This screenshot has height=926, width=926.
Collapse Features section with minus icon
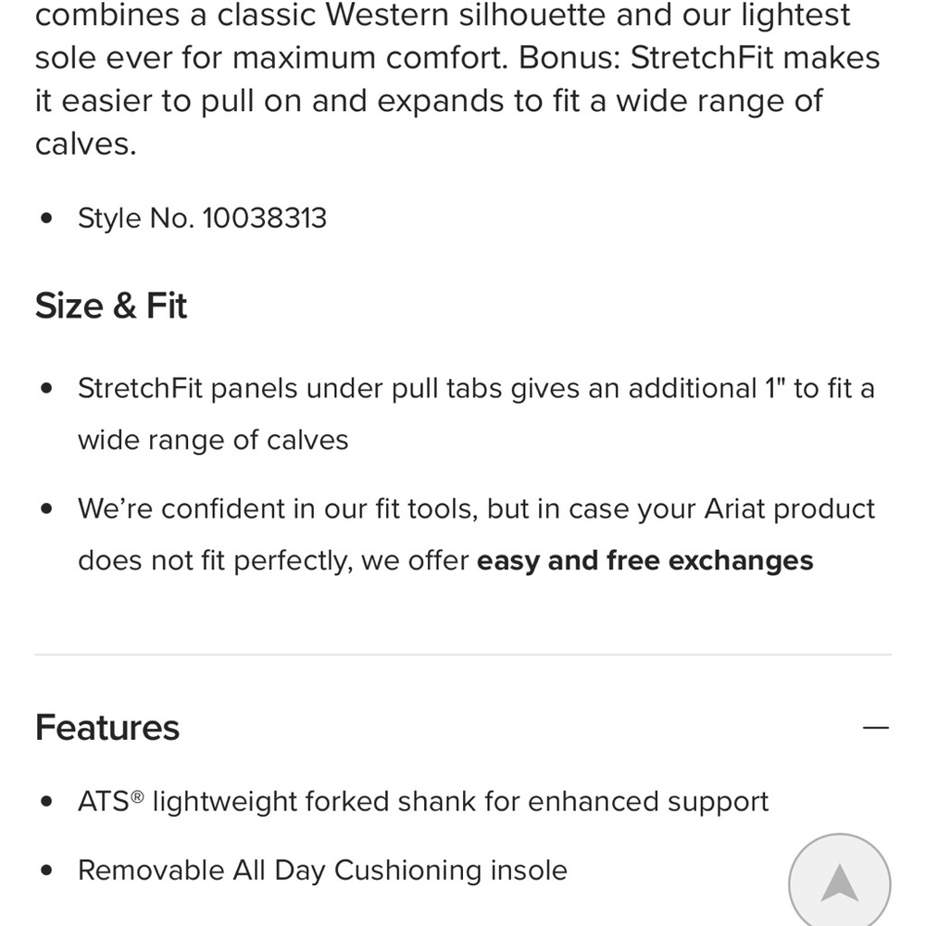(x=875, y=728)
